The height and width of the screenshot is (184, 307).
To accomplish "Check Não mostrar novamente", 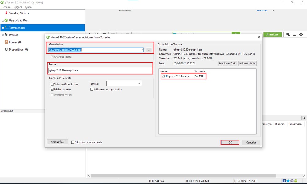I will tap(72, 142).
